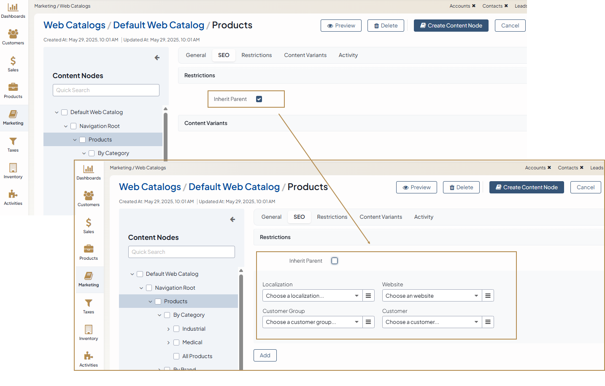
Task: Open Taxes in the lower window's sidebar
Action: coord(89,306)
